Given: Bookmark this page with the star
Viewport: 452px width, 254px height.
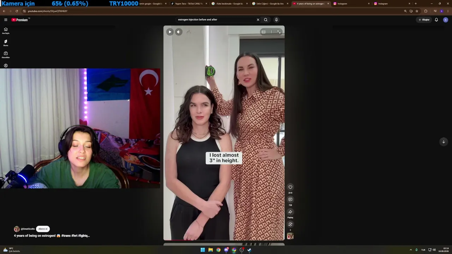Looking at the screenshot, I should (417, 11).
